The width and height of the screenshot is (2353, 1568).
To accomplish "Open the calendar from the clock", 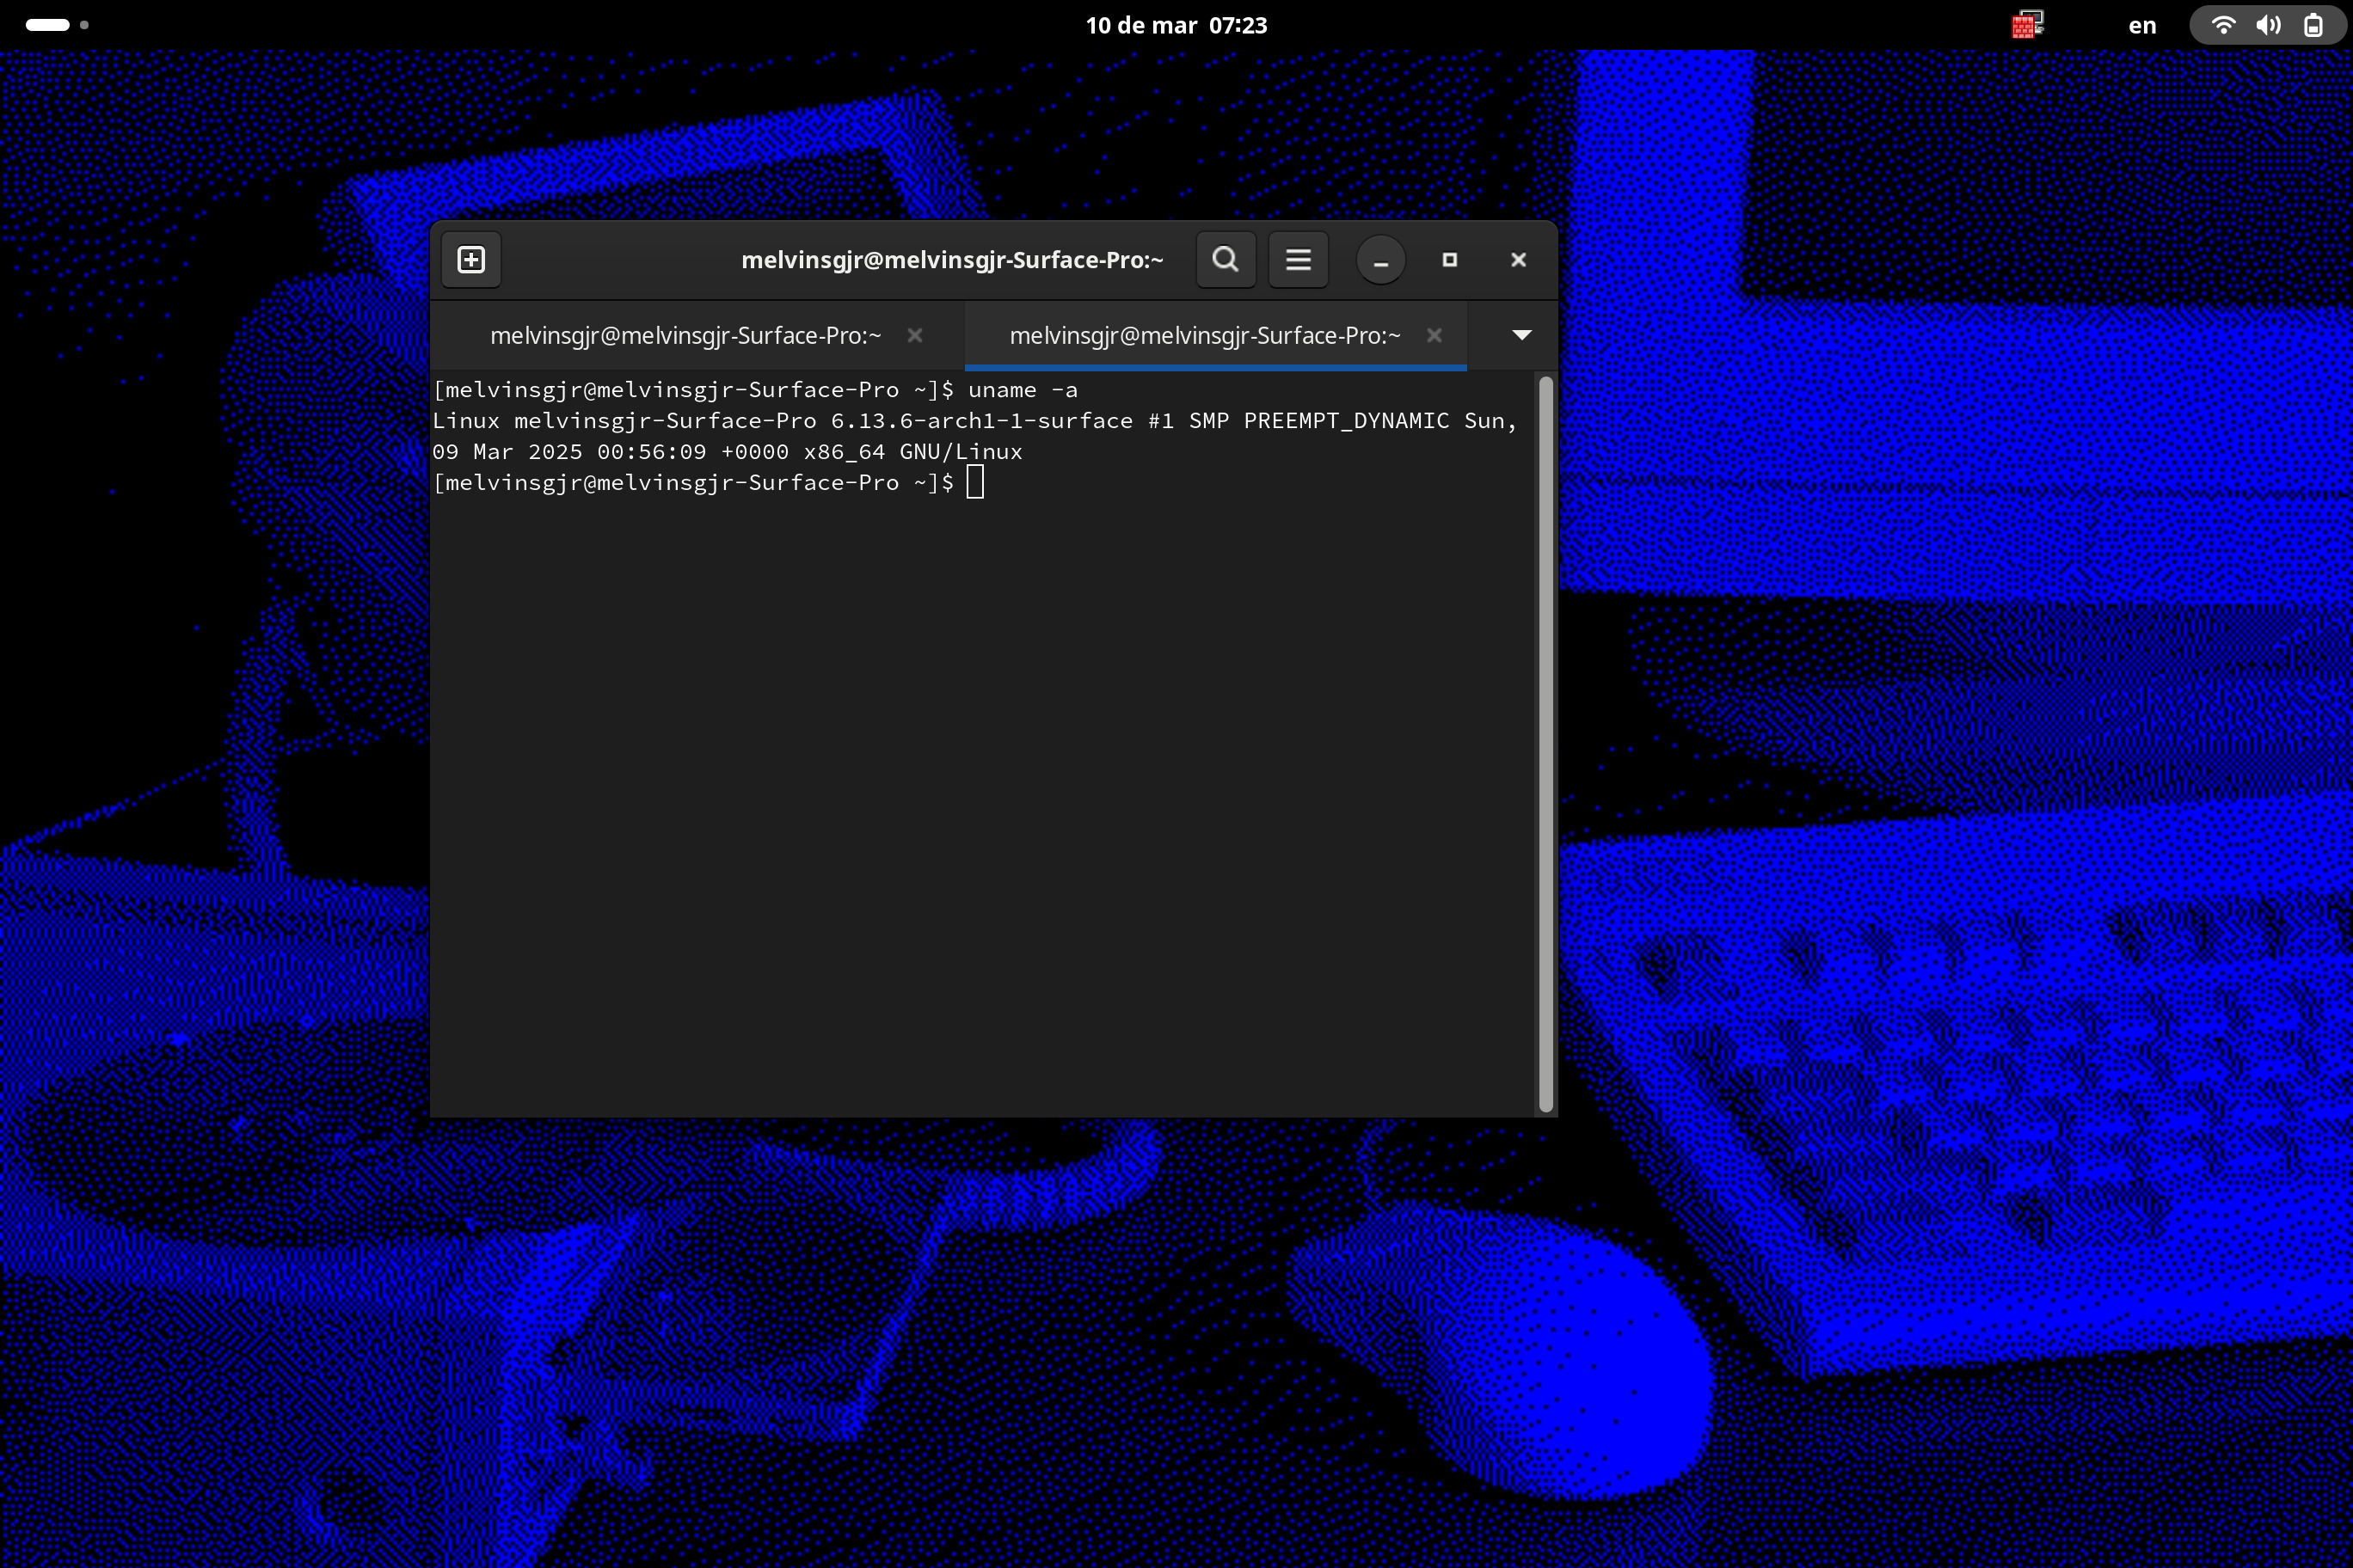I will coord(1176,25).
